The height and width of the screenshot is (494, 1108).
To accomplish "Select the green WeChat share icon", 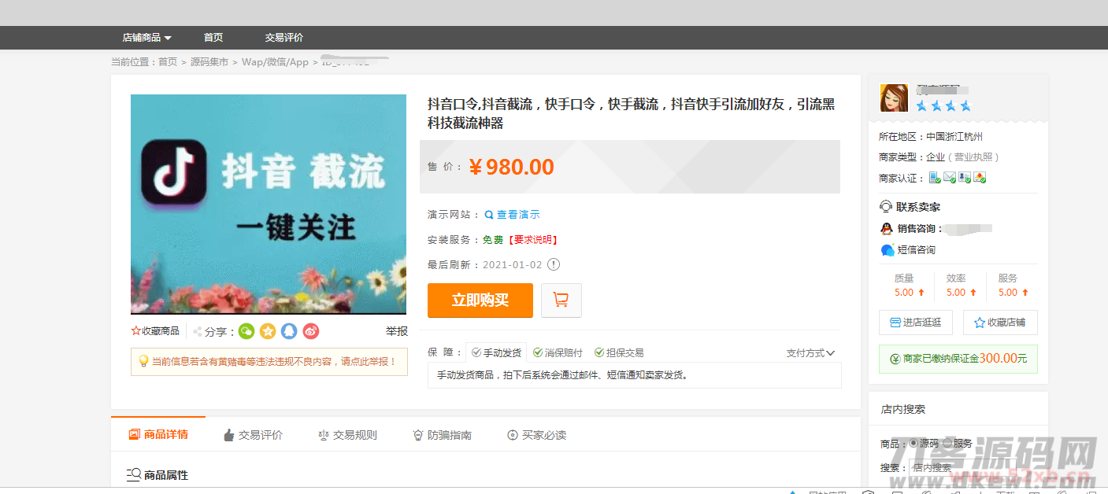I will [246, 331].
